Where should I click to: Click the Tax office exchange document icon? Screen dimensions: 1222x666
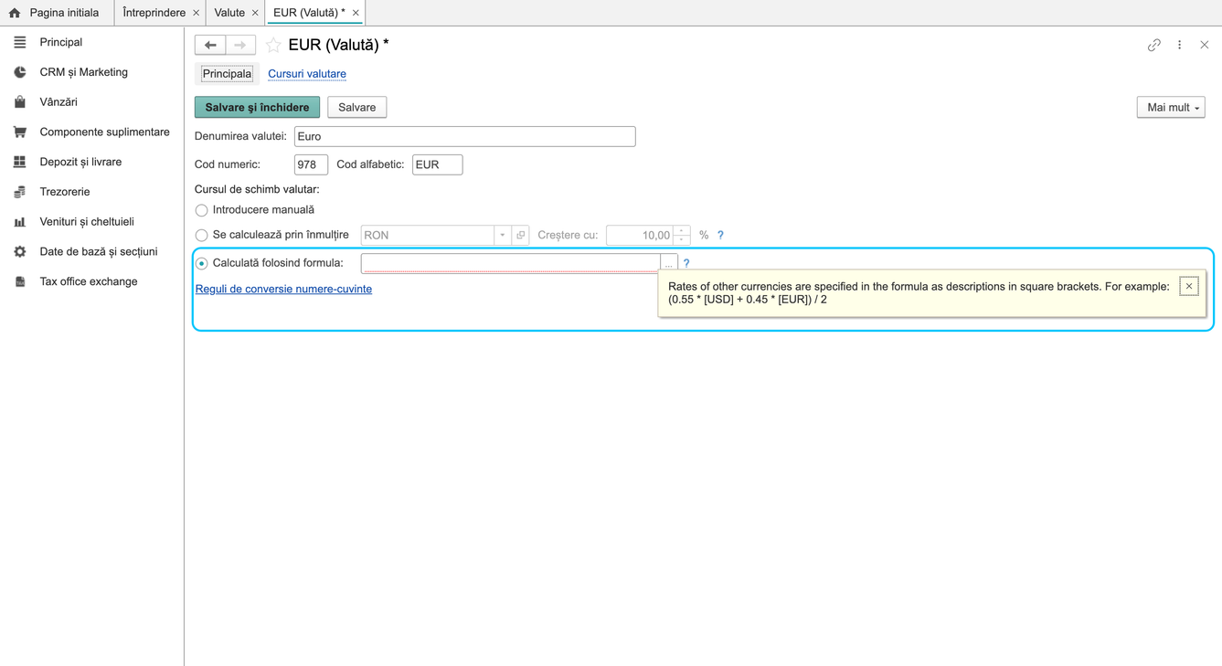click(x=19, y=281)
